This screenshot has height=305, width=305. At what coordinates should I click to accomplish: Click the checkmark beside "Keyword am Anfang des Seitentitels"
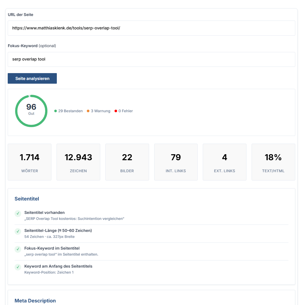pos(18,267)
